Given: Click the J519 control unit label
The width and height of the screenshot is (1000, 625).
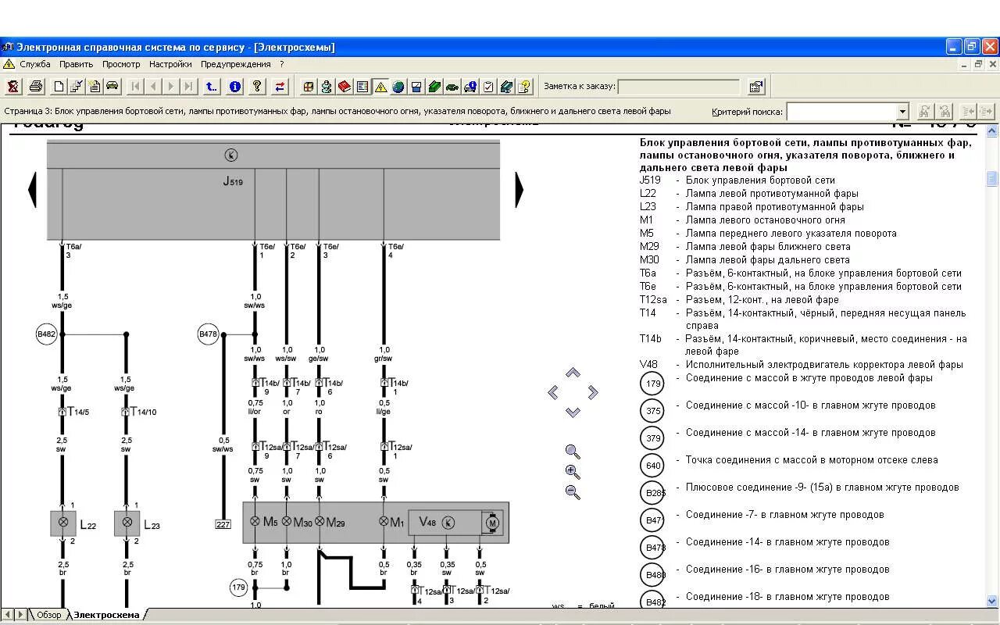Looking at the screenshot, I should pyautogui.click(x=233, y=181).
